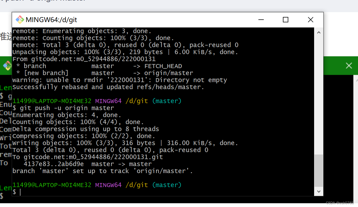This screenshot has width=358, height=207.
Task: Click the 'remote: Counting objects' line
Action: (93, 38)
